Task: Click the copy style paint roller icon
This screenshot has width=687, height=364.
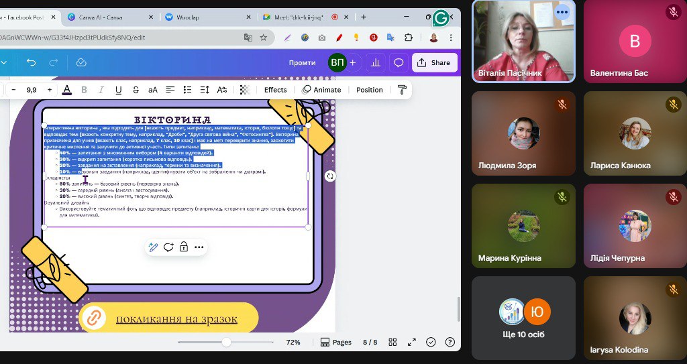Action: tap(403, 90)
